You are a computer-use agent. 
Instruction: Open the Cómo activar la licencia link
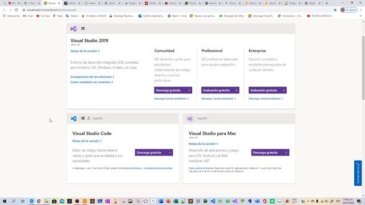pos(201,168)
